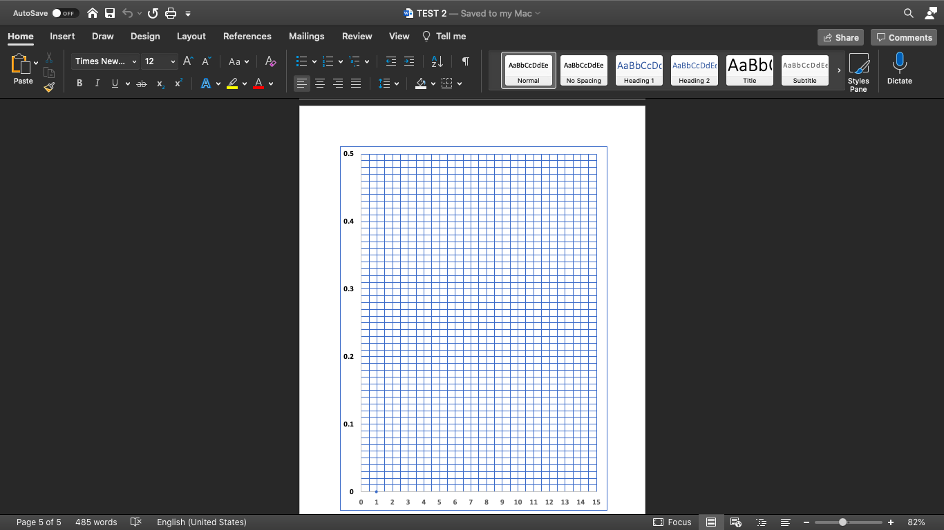Screen dimensions: 944x530
Task: Switch to the Insert ribbon tab
Action: pyautogui.click(x=62, y=36)
